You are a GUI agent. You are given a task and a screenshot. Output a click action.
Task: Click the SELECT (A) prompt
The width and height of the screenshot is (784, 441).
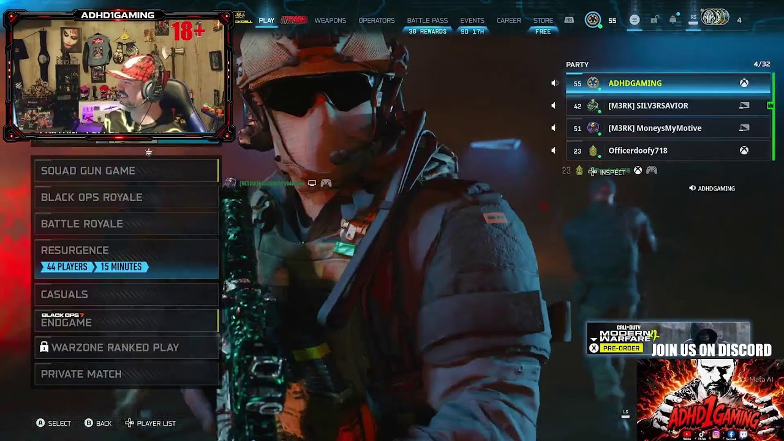[x=53, y=423]
